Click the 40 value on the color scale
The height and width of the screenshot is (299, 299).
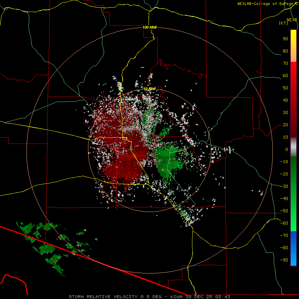285,100
